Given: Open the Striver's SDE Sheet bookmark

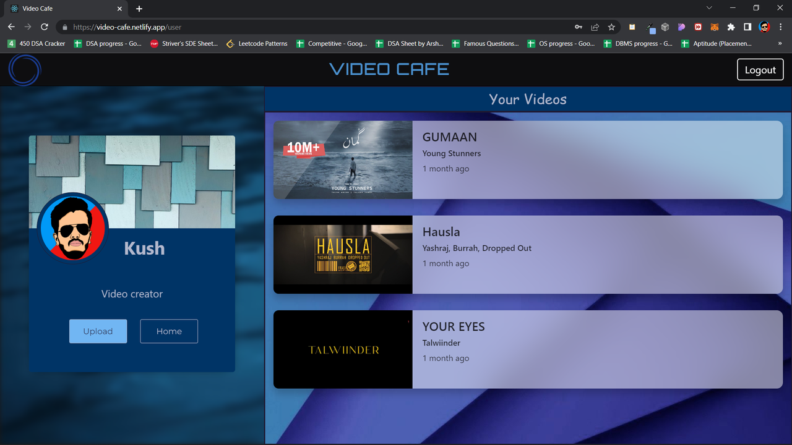Looking at the screenshot, I should [185, 43].
